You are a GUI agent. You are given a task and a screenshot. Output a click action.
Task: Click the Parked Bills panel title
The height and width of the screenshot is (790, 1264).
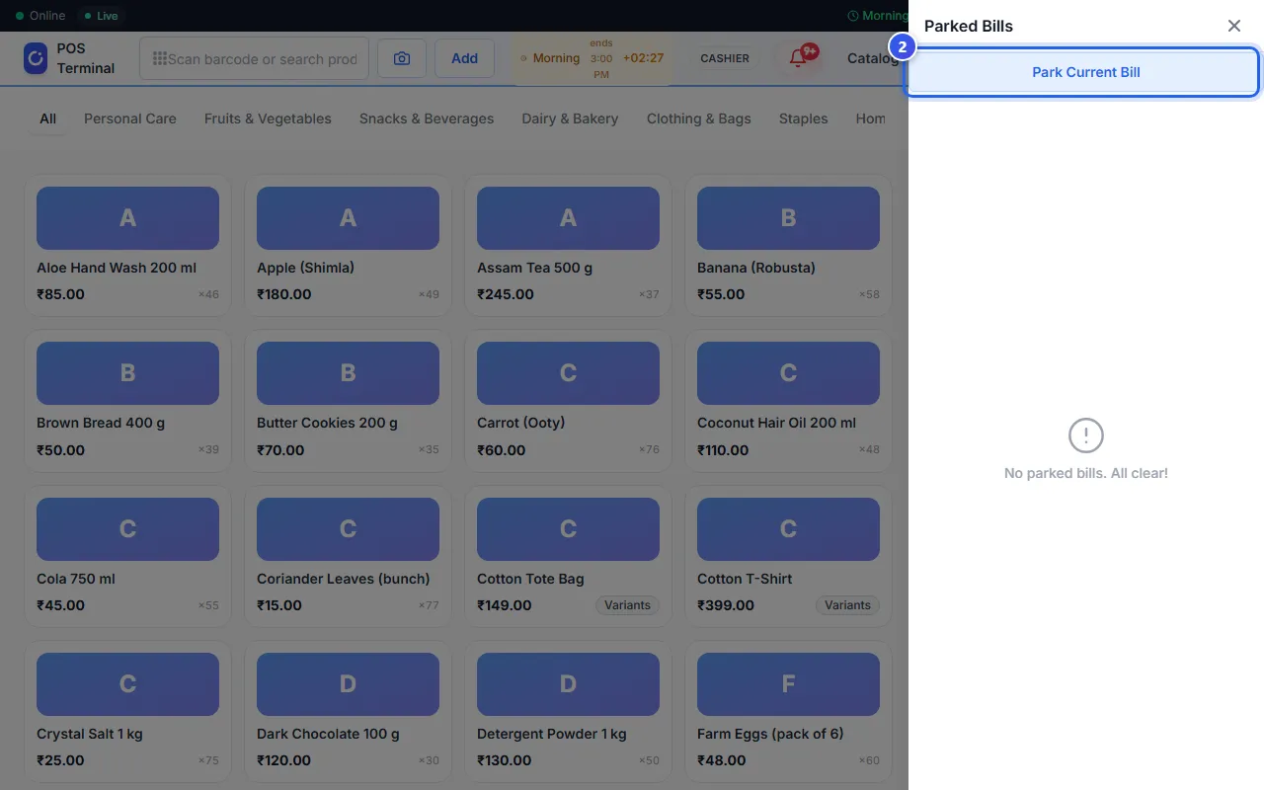969,26
